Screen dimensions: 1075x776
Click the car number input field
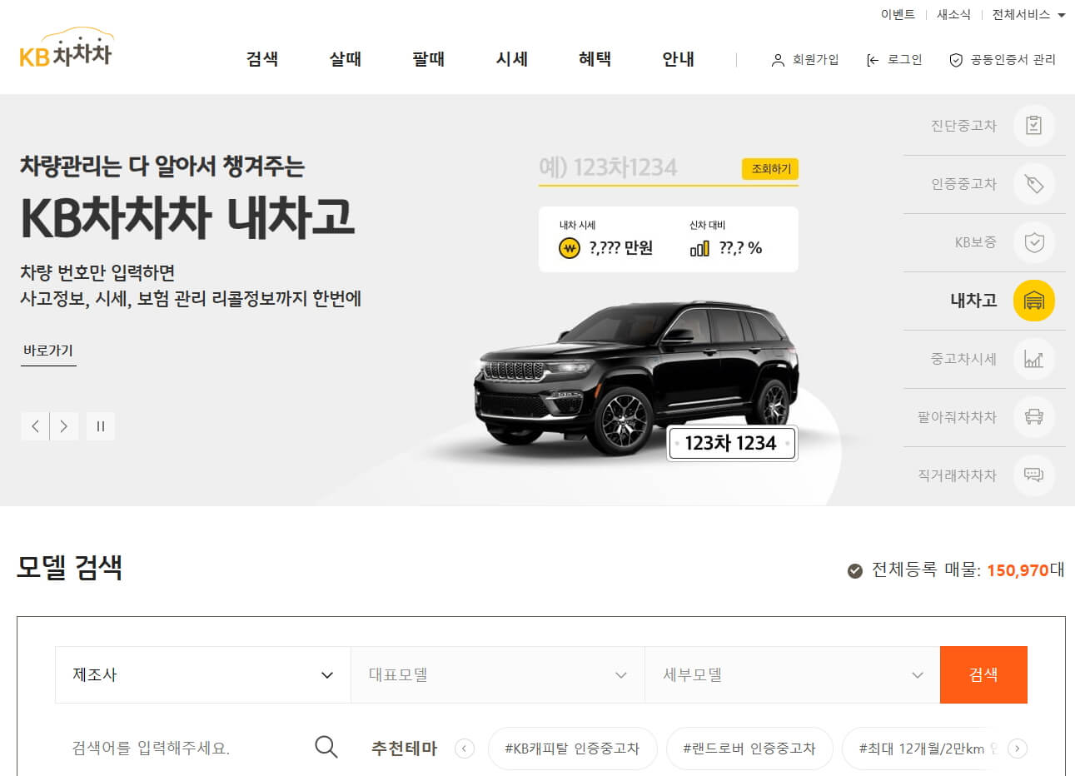click(x=637, y=167)
